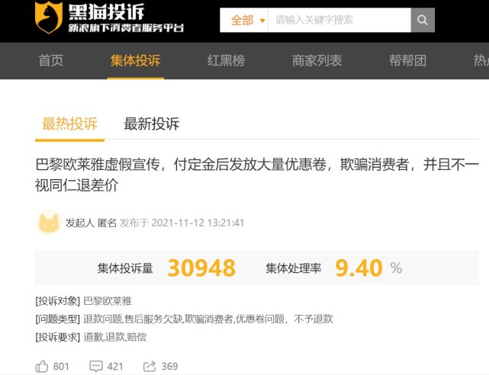Click the magnifier search button
Screen dimensions: 489x375
[423, 21]
